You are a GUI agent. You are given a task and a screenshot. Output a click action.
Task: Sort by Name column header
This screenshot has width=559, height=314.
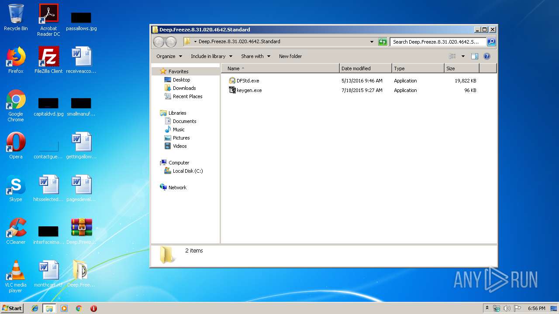pos(280,68)
